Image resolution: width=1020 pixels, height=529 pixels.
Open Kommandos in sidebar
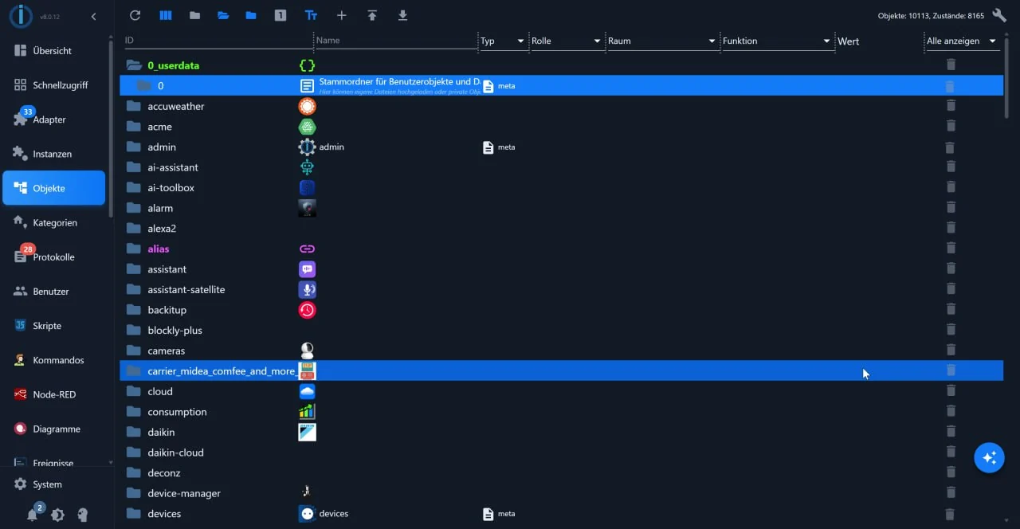(54, 360)
